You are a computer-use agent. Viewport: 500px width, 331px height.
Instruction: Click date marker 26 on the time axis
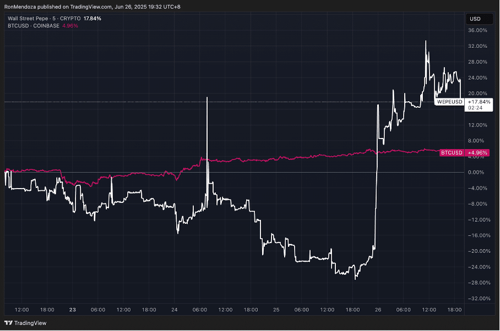click(x=378, y=310)
